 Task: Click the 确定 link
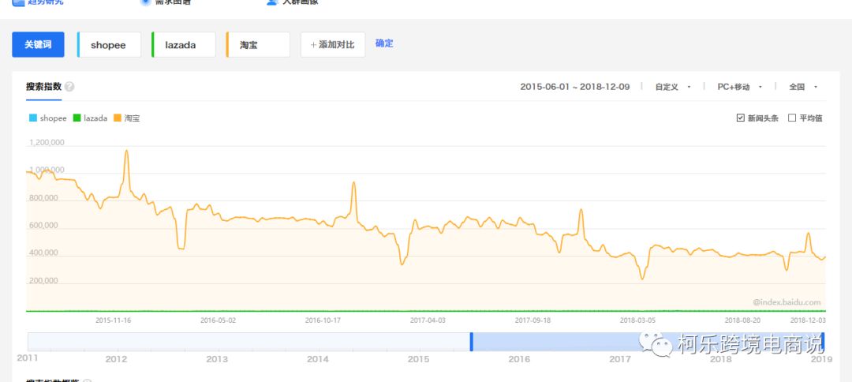(384, 43)
